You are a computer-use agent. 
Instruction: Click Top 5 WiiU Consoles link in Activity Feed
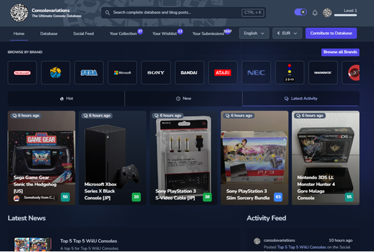tap(302, 247)
